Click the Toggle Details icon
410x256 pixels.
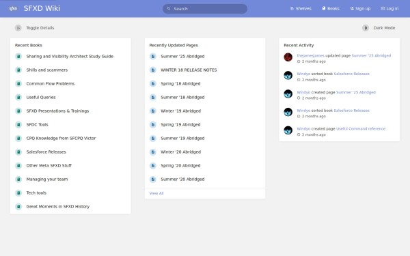click(x=18, y=28)
